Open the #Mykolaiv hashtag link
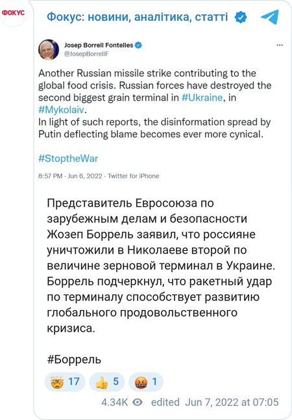Screen dimensions: 292x420 (61, 110)
